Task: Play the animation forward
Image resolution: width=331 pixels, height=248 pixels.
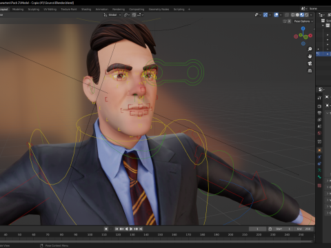Action: click(x=131, y=229)
